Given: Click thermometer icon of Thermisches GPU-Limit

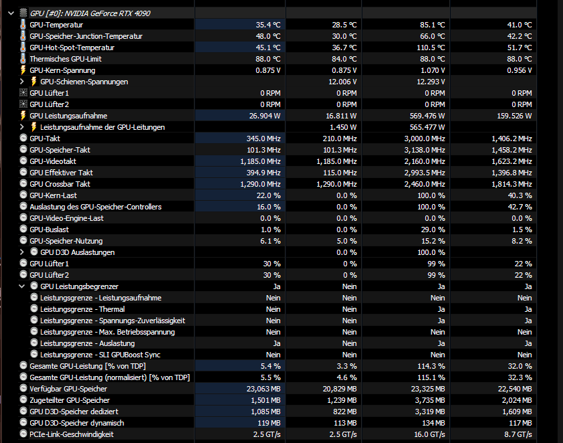Looking at the screenshot, I should tap(23, 59).
